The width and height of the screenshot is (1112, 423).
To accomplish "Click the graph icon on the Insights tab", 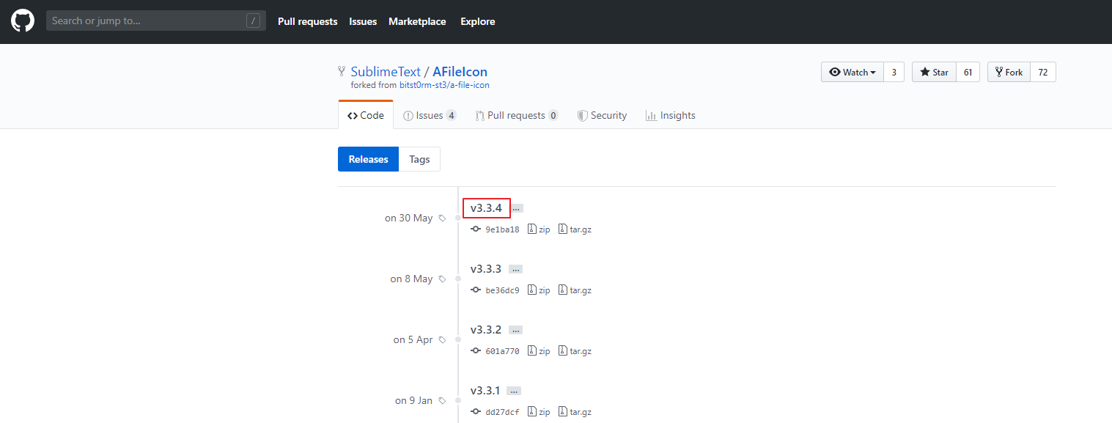I will click(650, 115).
